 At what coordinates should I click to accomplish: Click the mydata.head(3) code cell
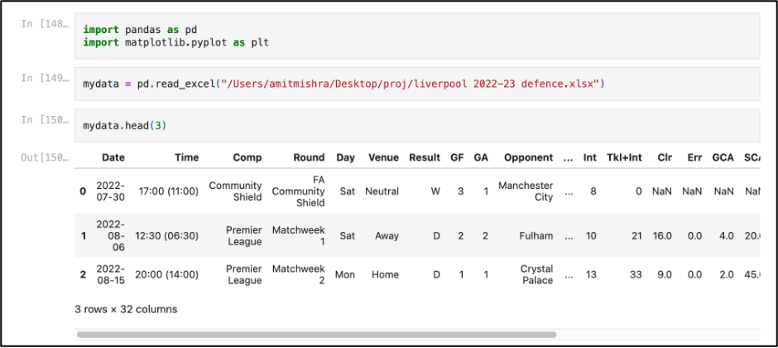[x=414, y=126]
